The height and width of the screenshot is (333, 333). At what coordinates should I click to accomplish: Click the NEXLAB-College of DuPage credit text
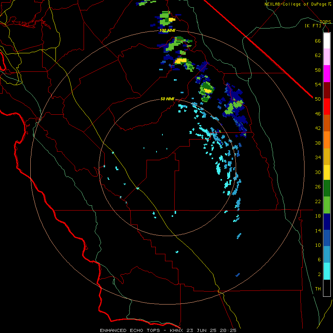pyautogui.click(x=295, y=4)
